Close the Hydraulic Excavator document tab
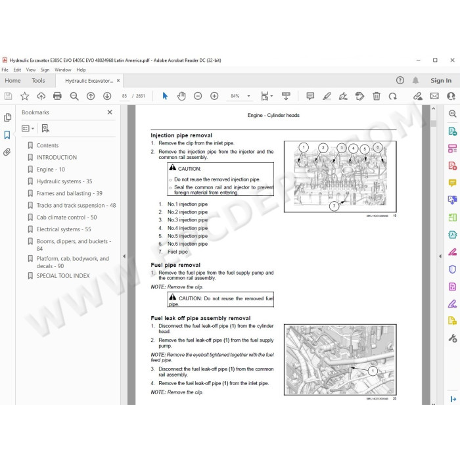This screenshot has width=460, height=460. [x=118, y=80]
